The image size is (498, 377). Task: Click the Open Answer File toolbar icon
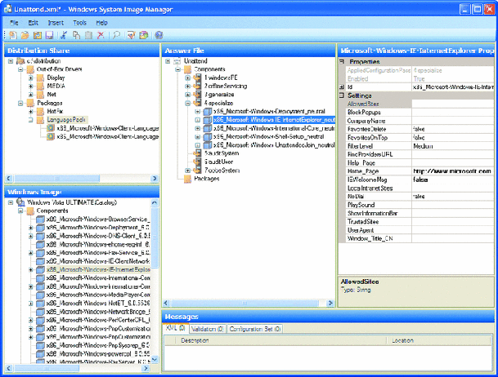tap(25, 35)
